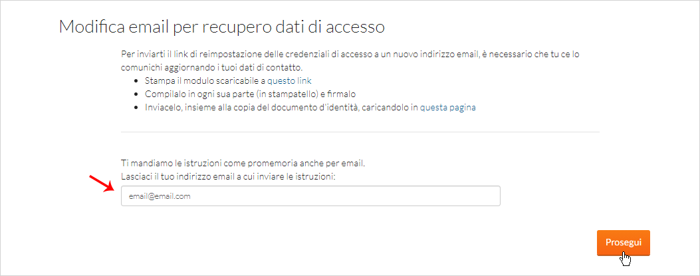The width and height of the screenshot is (700, 276).
Task: Click the red arrow pointing at email field
Action: tap(102, 183)
